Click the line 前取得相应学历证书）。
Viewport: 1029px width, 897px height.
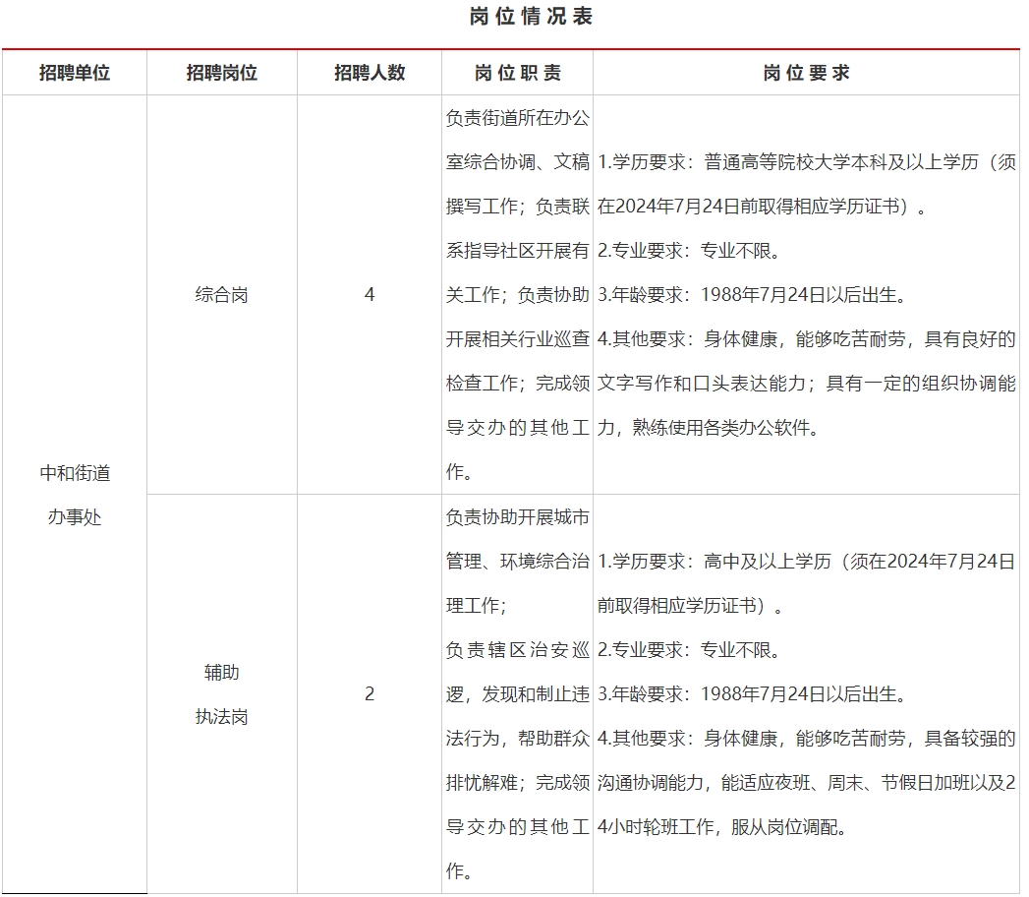[x=690, y=606]
